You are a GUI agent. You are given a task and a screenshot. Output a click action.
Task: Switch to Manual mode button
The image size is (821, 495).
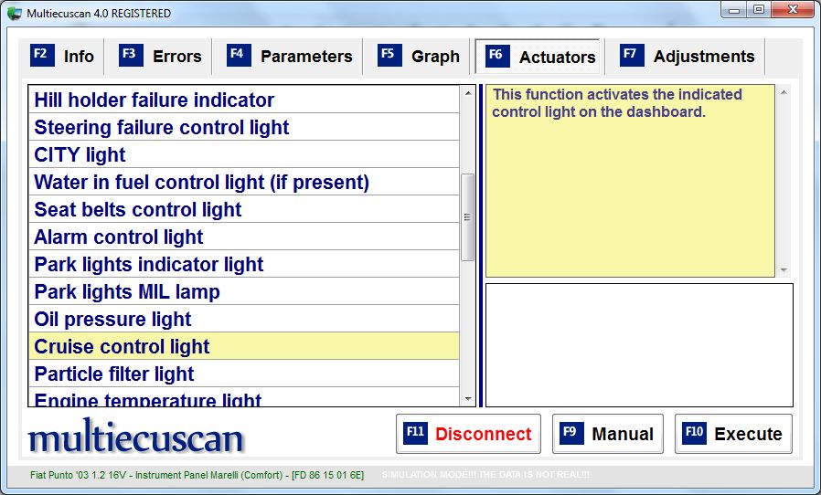(x=607, y=434)
